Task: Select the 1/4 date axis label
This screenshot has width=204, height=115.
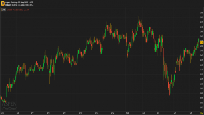Action: click(175, 113)
